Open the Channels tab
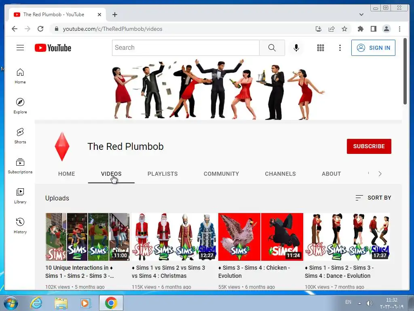 click(x=281, y=174)
